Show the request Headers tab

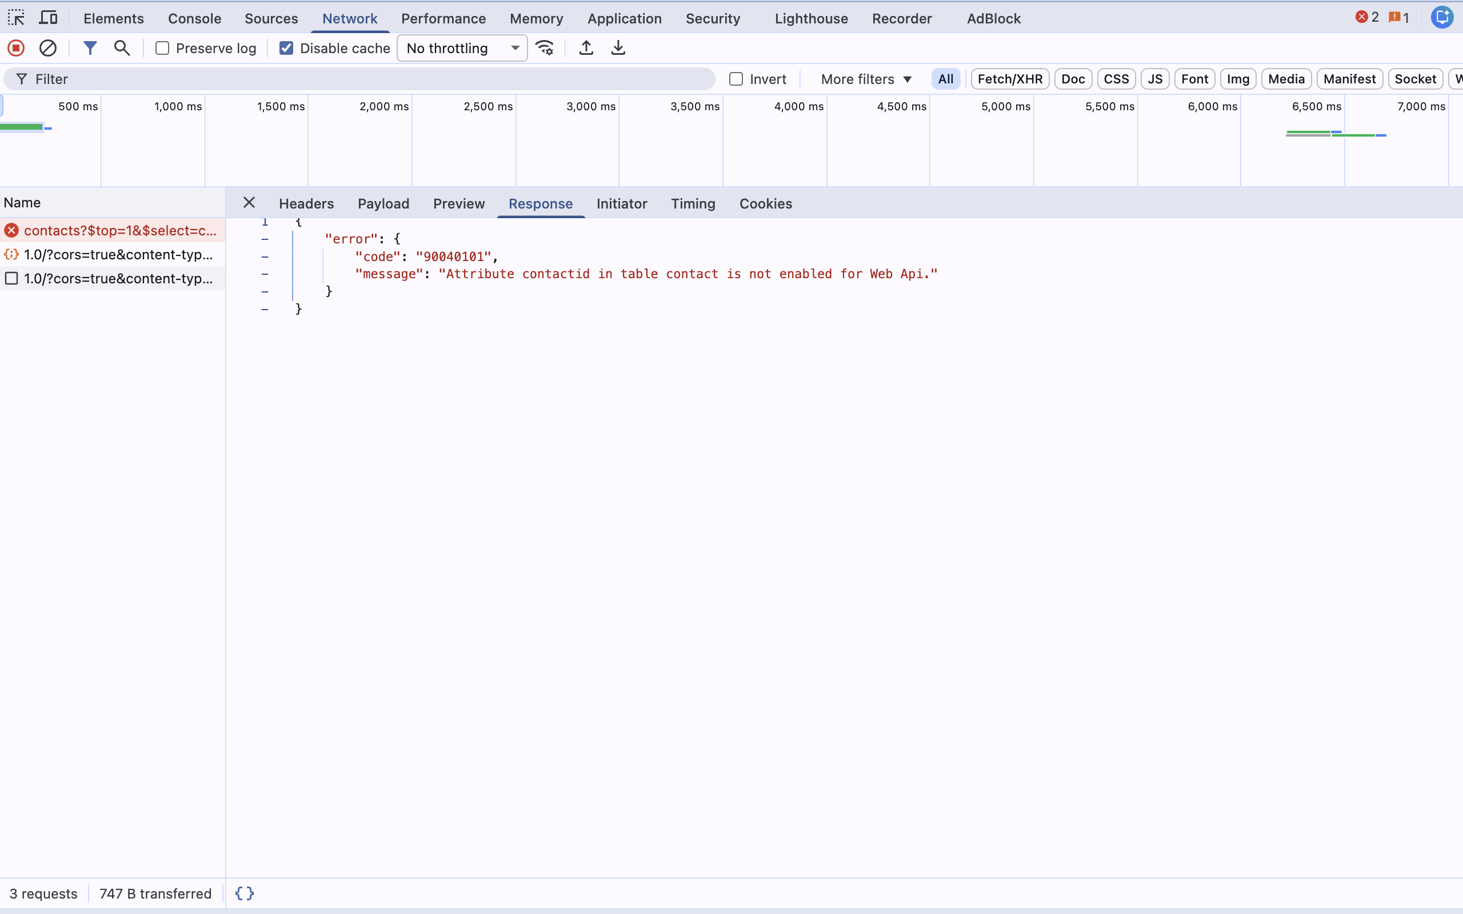306,204
